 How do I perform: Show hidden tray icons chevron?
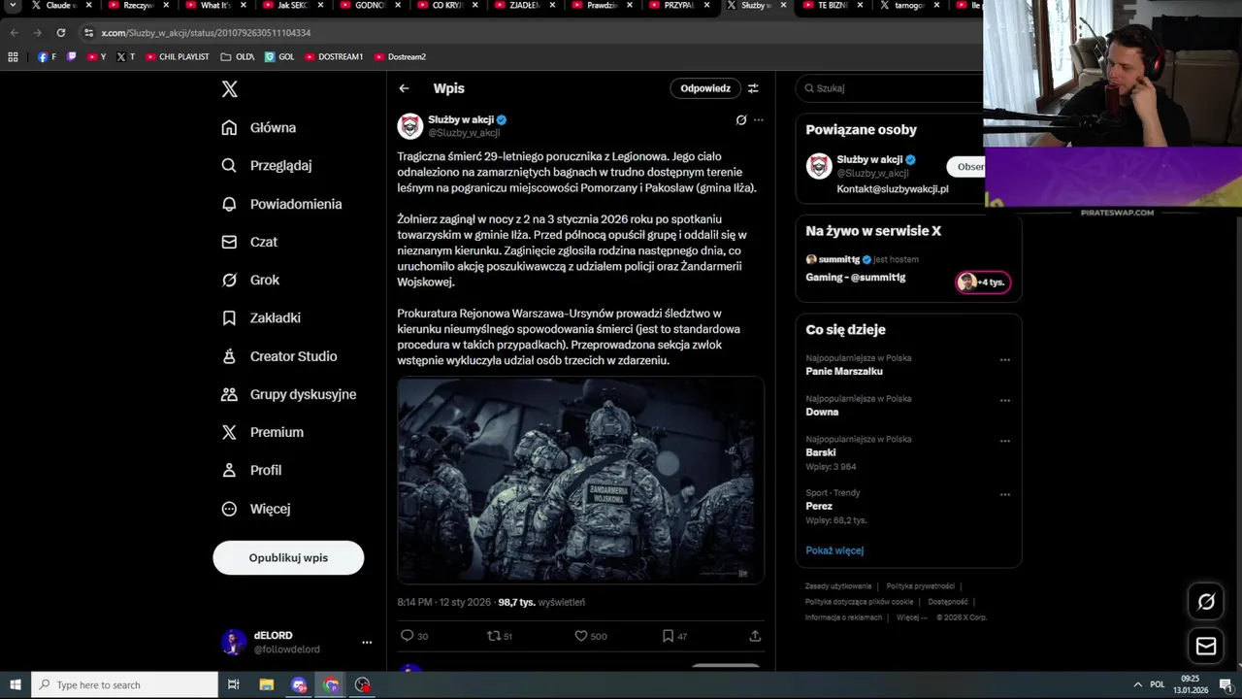1137,684
